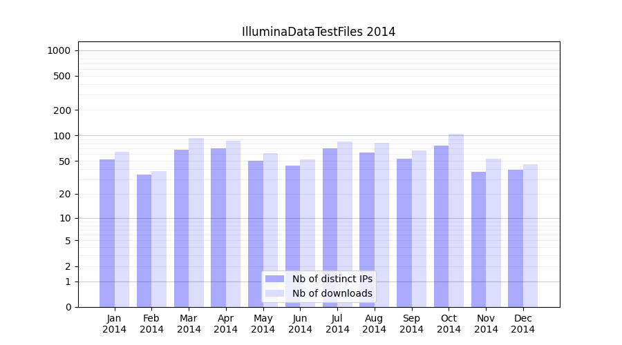Pick the May 2014 downloads bar
Screen dimensions: 622x345
[270, 230]
